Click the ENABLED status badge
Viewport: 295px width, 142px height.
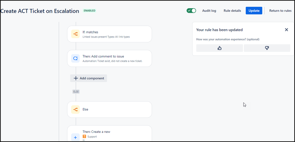(89, 11)
